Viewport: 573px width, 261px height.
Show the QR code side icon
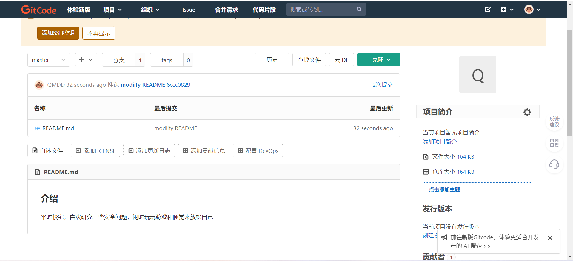[554, 143]
